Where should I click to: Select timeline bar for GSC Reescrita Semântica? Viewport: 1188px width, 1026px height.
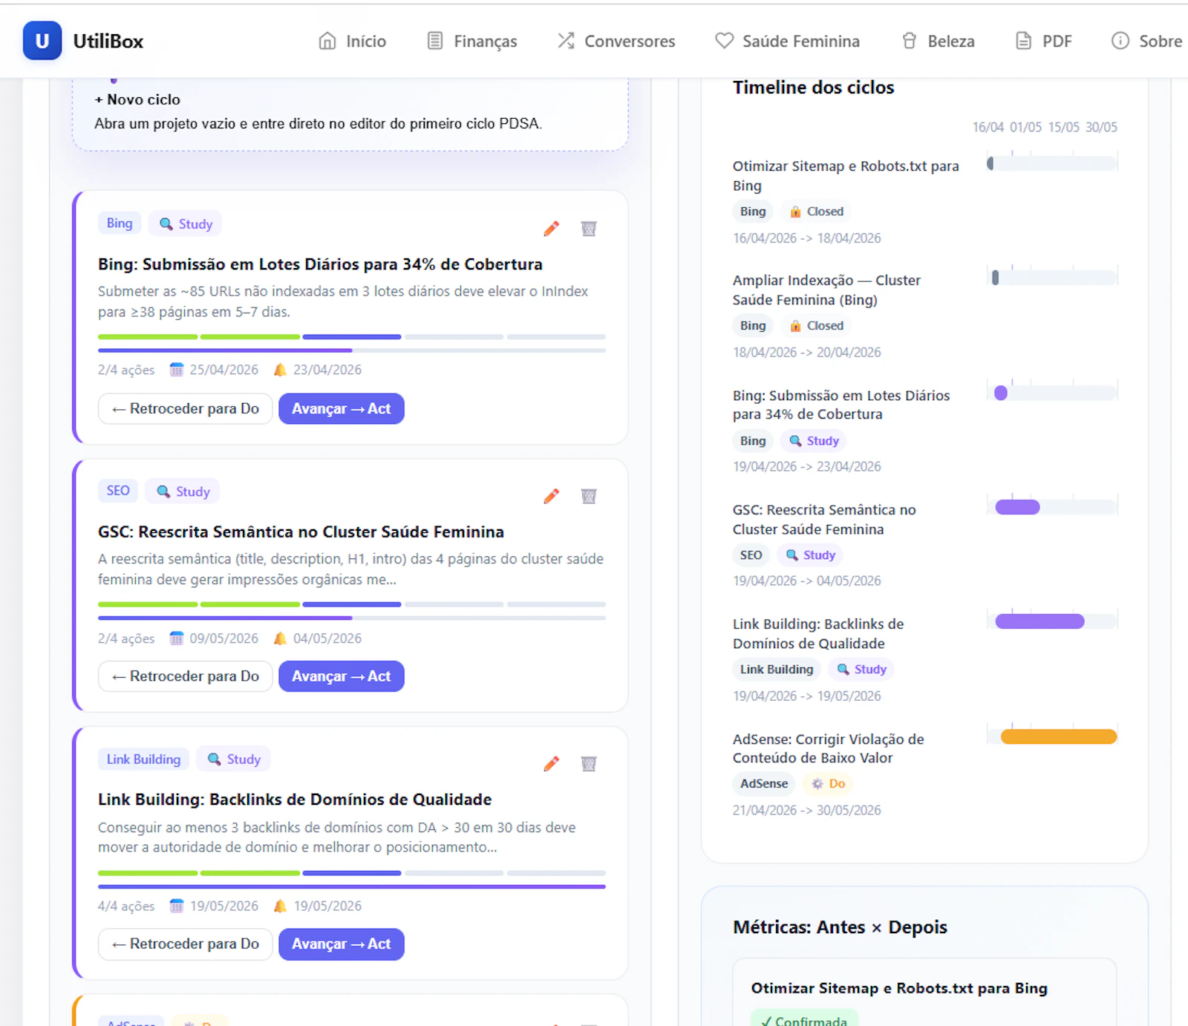[x=1017, y=507]
